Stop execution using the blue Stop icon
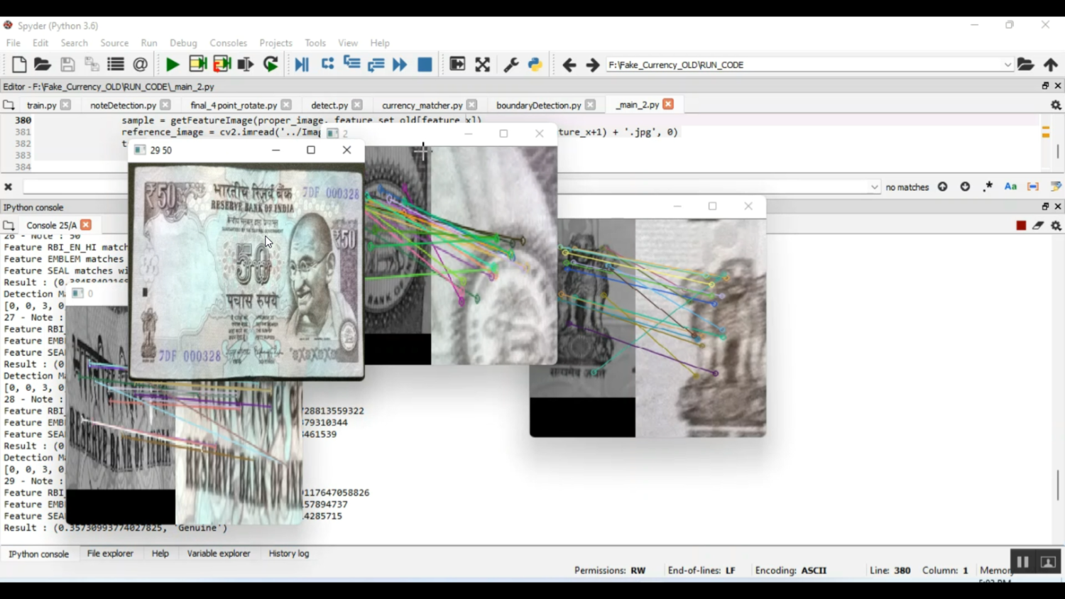The width and height of the screenshot is (1065, 599). click(425, 64)
